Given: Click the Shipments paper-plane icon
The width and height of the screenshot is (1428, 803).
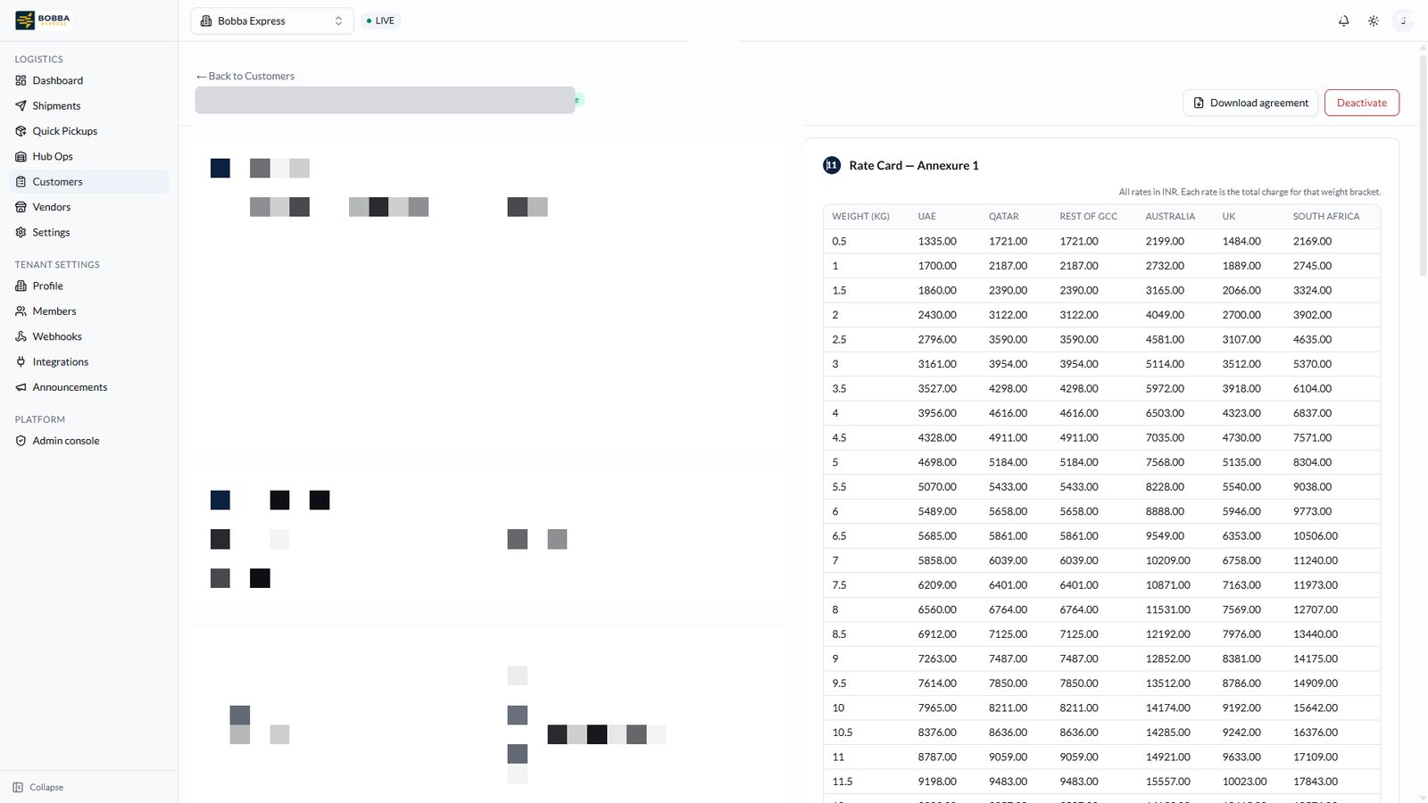Looking at the screenshot, I should tap(21, 105).
